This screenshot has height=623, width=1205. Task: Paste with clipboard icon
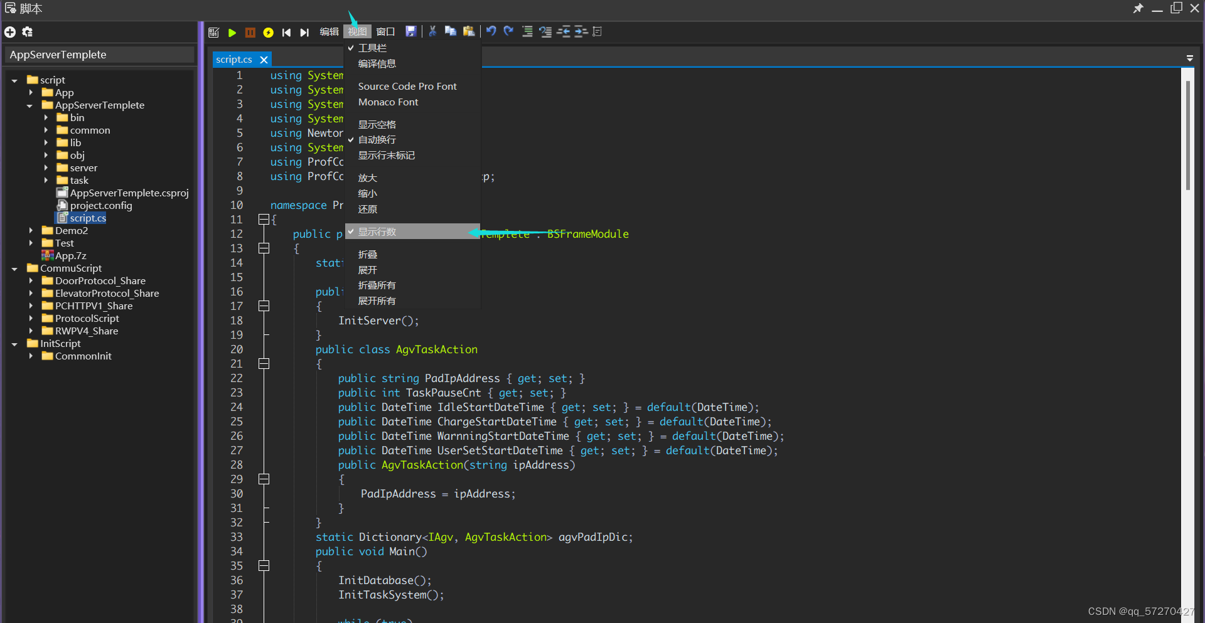[x=469, y=31]
